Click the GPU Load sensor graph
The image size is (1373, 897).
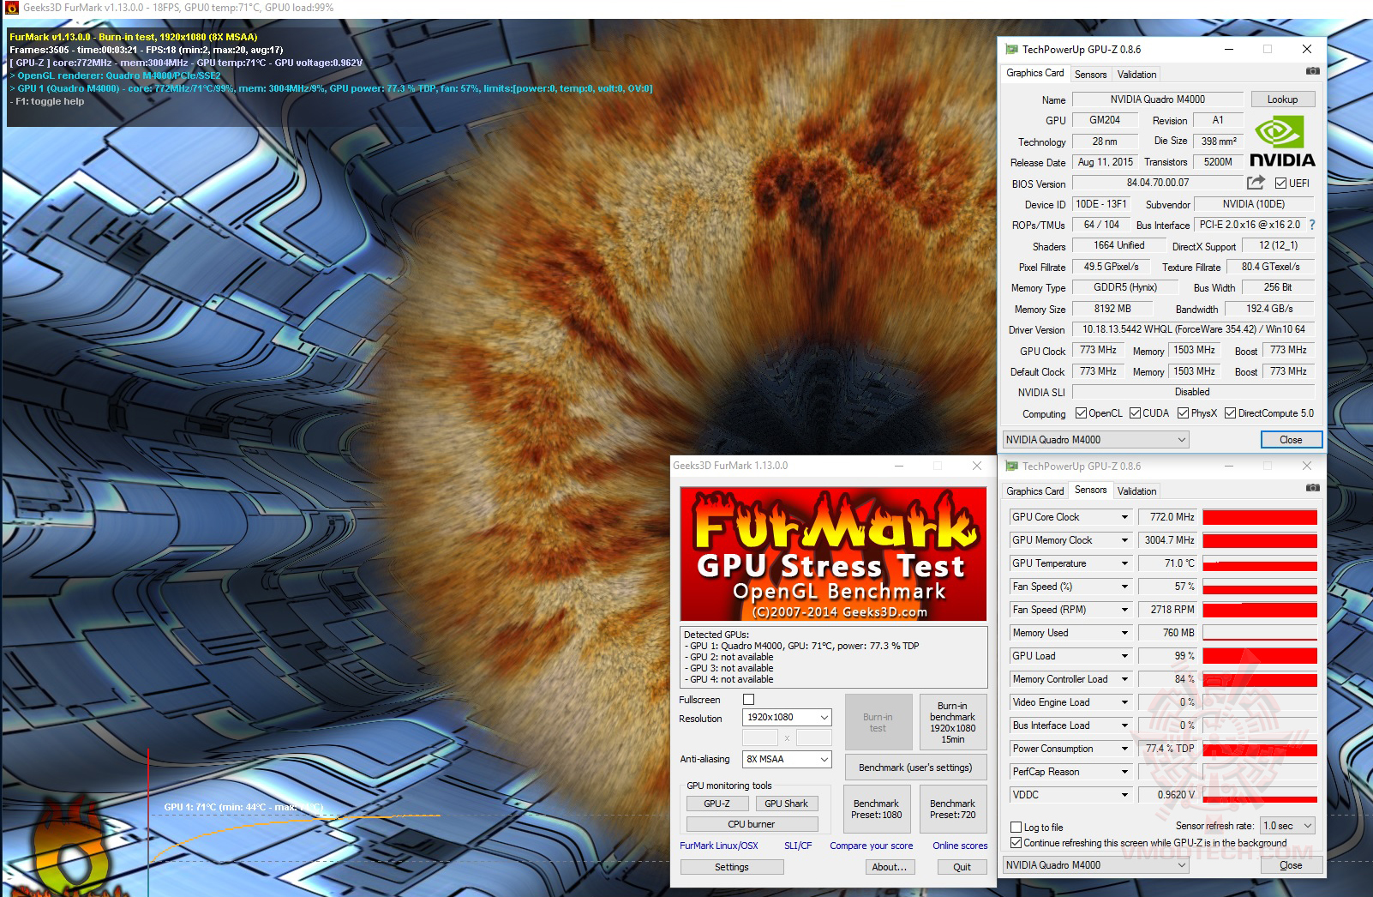[1260, 656]
